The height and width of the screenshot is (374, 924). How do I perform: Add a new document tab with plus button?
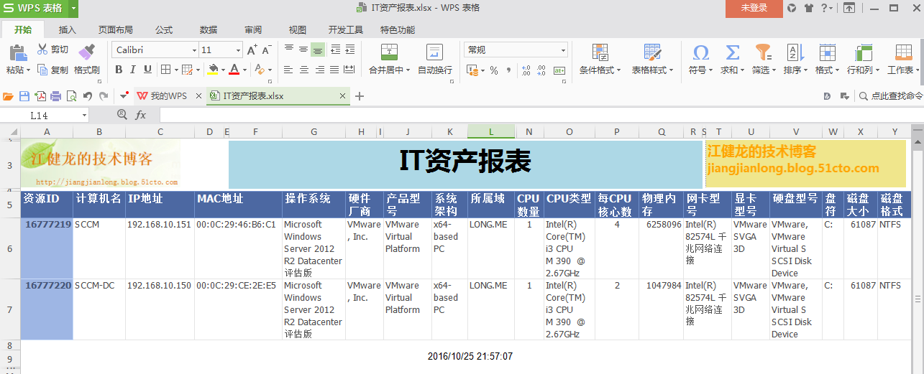pos(360,96)
